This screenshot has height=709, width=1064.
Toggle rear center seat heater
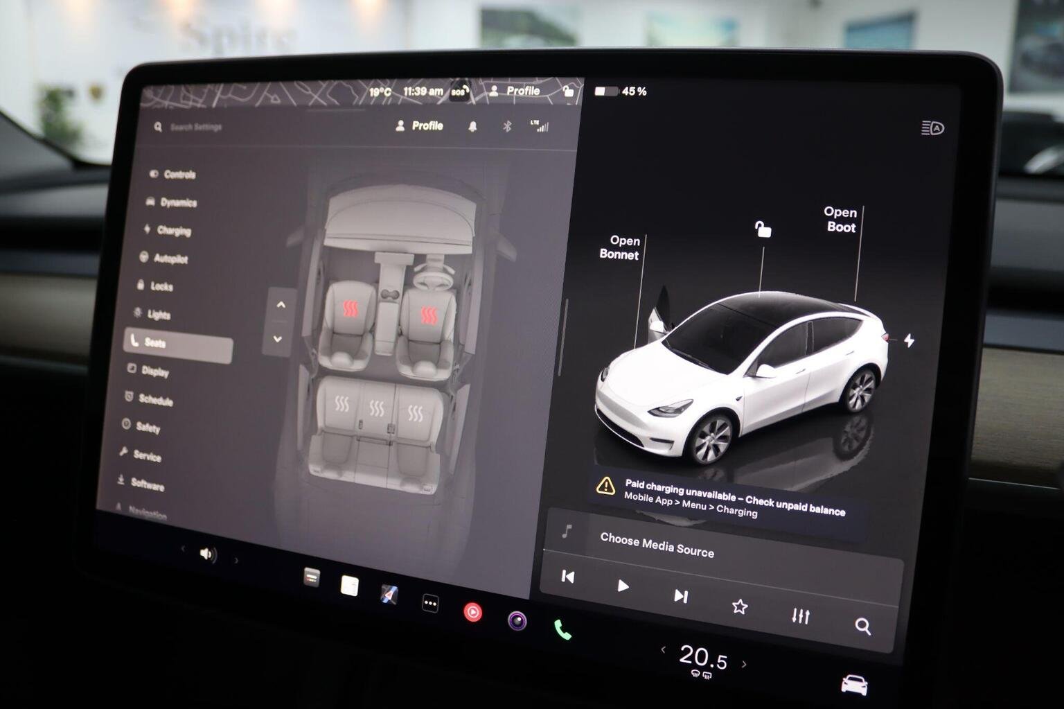[x=376, y=408]
